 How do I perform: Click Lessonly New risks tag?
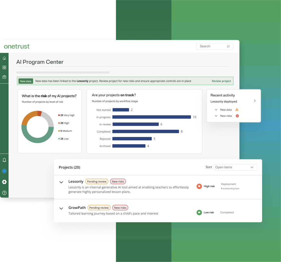pos(118,181)
